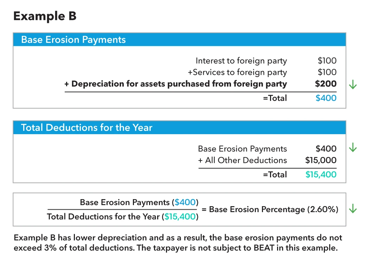This screenshot has height=262, width=366.
Task: Click the $15,000 All Other Deductions amount
Action: [x=321, y=160]
